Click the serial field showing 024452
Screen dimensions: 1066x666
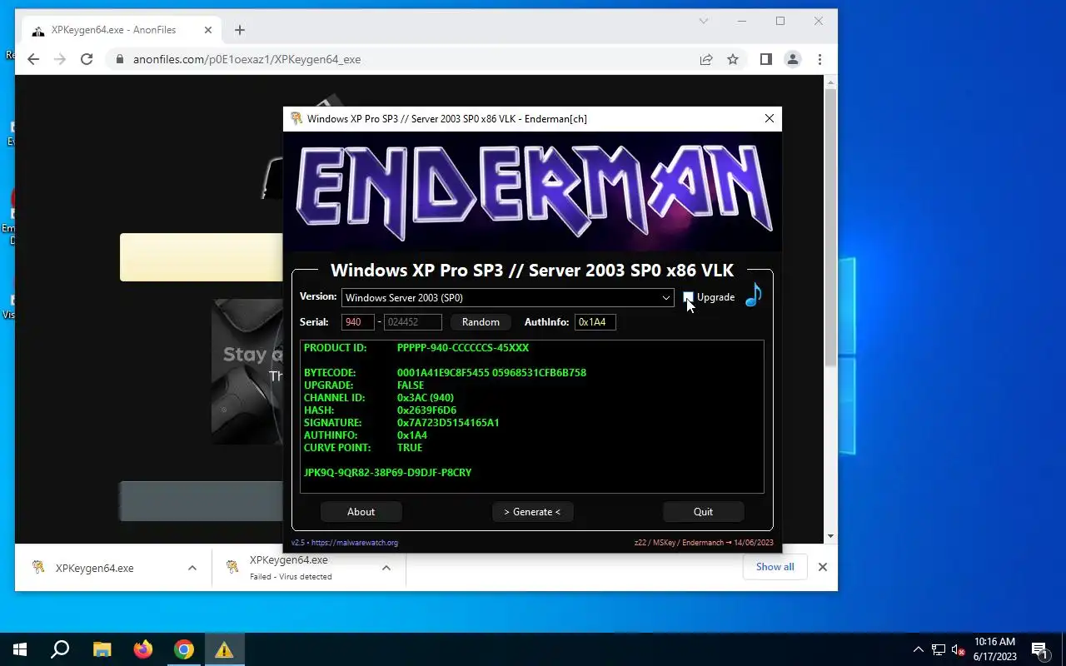point(412,322)
